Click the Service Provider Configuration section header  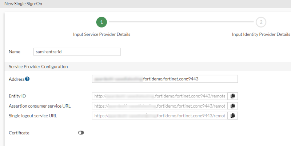(38, 67)
